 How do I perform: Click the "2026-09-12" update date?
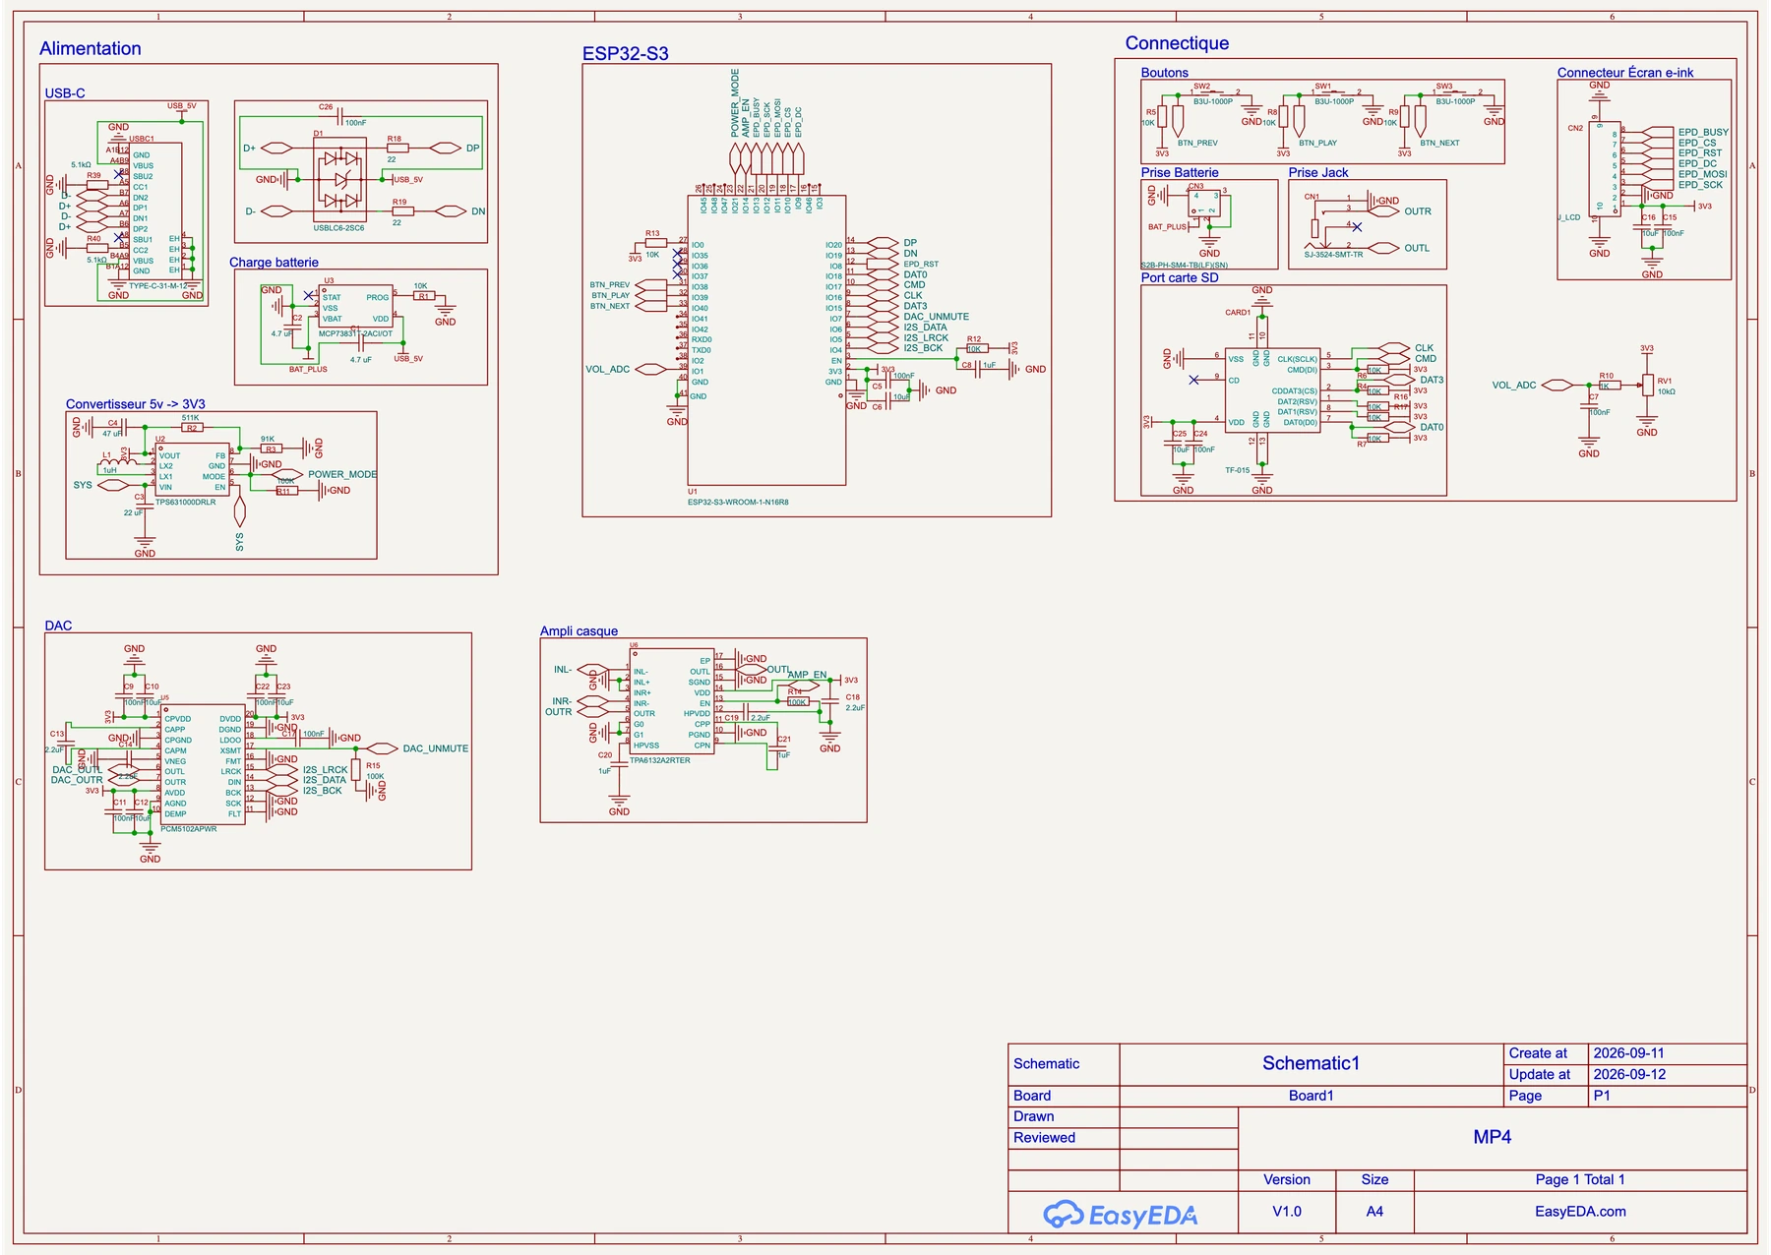point(1629,1074)
